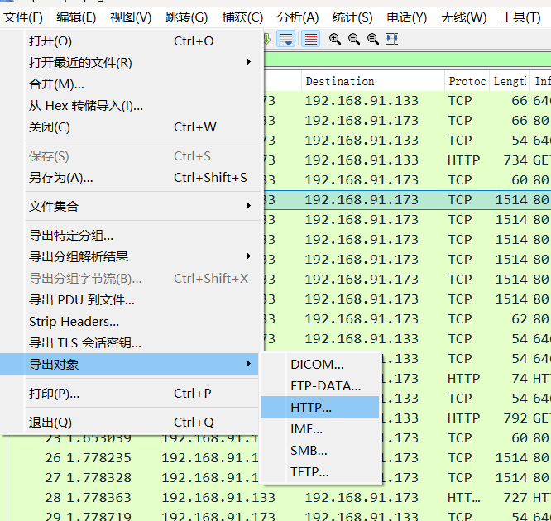Expand 打开最近的文件(R) submenu
Screen dimensions: 551x521
[132, 63]
